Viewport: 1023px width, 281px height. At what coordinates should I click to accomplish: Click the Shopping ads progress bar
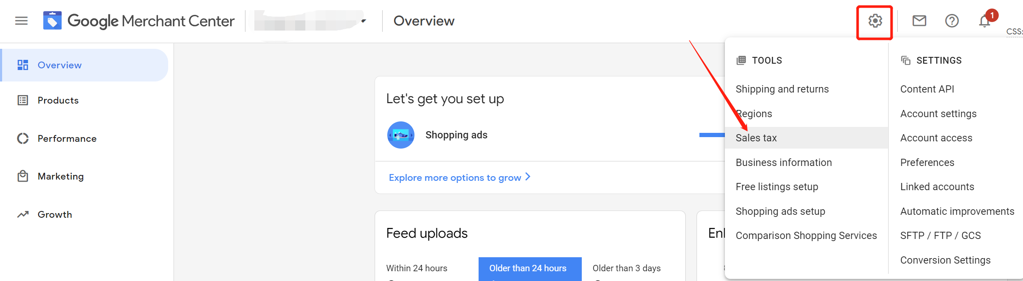click(712, 135)
